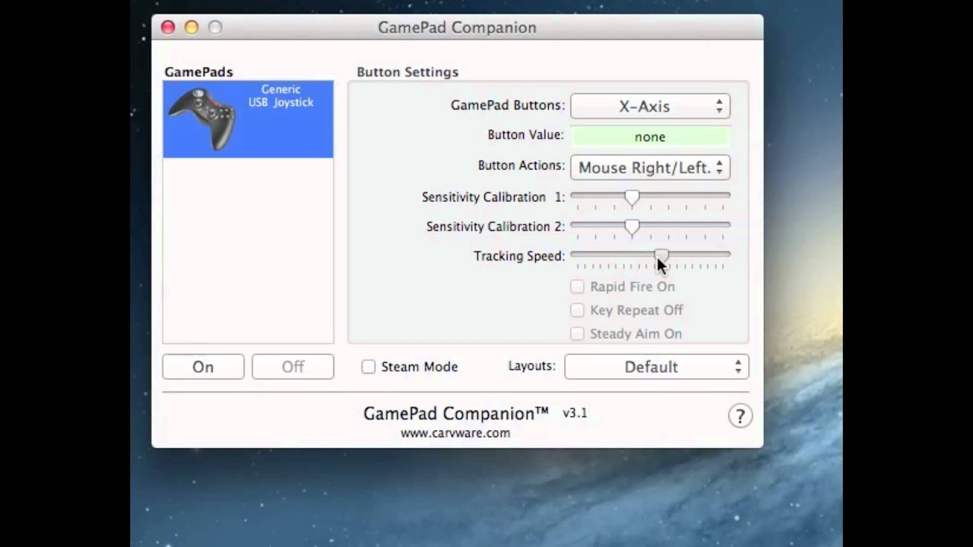Click the GamePad Companion window title
This screenshot has height=547, width=973.
pos(457,27)
